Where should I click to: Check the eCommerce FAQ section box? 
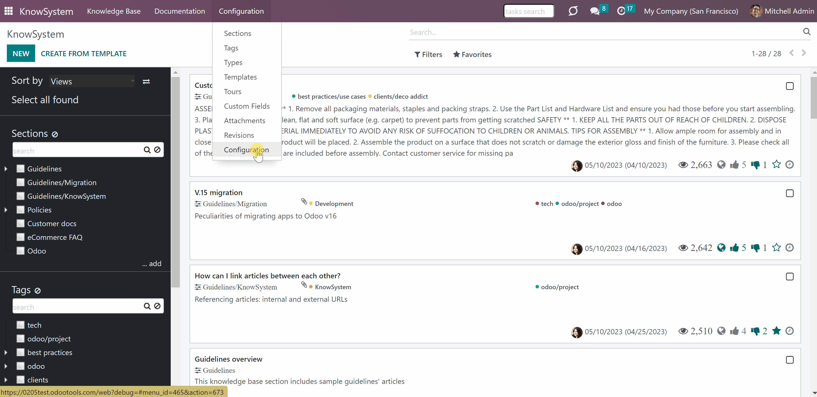(x=20, y=237)
